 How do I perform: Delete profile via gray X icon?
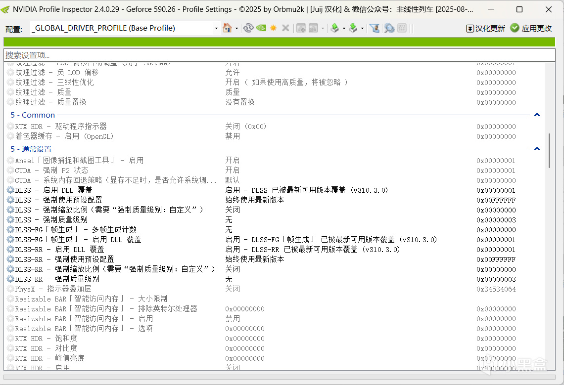[x=285, y=28]
